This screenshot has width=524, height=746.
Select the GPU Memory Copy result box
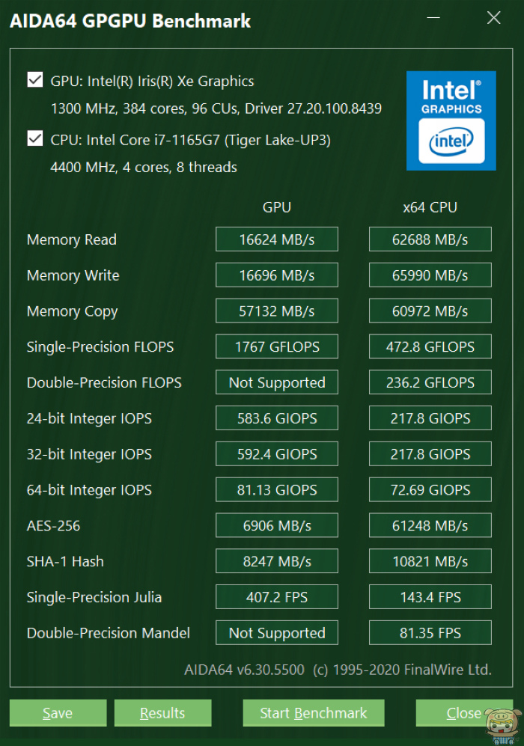point(277,311)
